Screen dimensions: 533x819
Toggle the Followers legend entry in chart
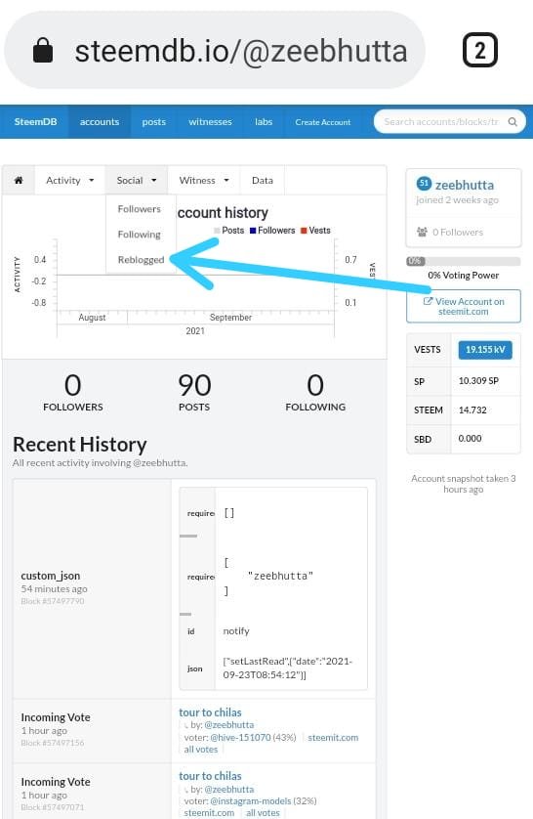tap(272, 231)
